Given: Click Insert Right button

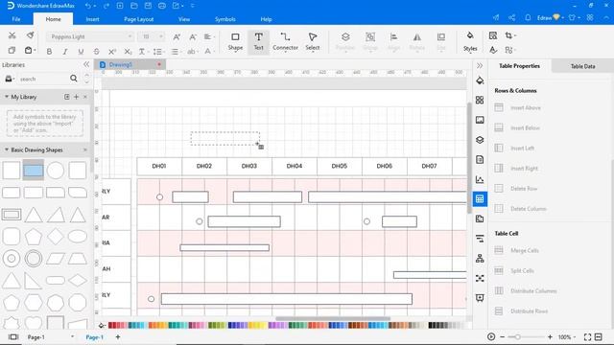Looking at the screenshot, I should (516, 169).
